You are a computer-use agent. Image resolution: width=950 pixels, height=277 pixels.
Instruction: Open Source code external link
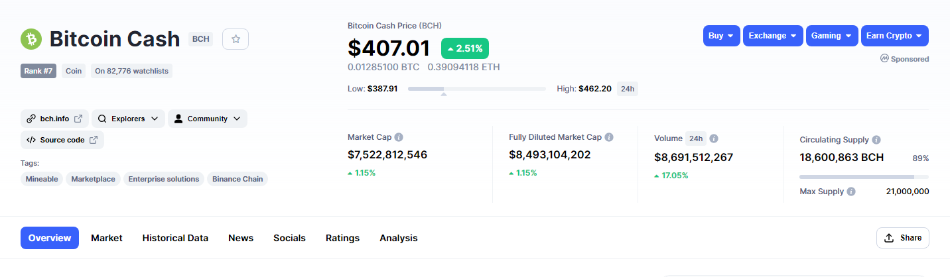(62, 140)
